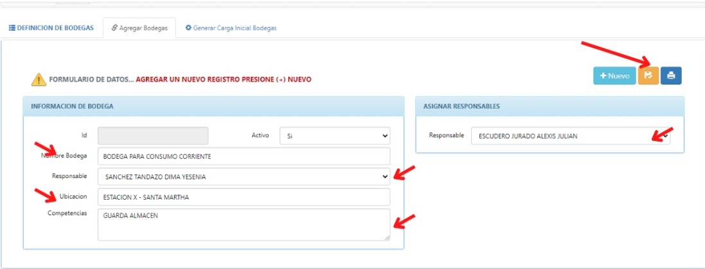
Task: Click the orange save record icon button
Action: [x=648, y=76]
